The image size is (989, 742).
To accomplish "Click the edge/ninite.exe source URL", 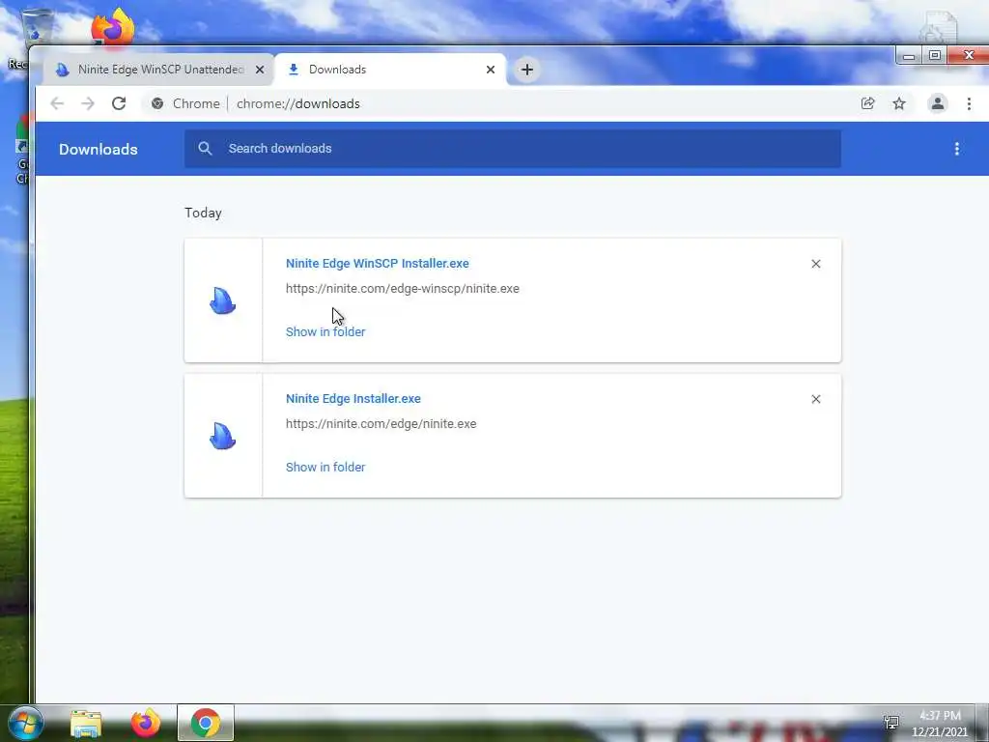I will pos(381,424).
